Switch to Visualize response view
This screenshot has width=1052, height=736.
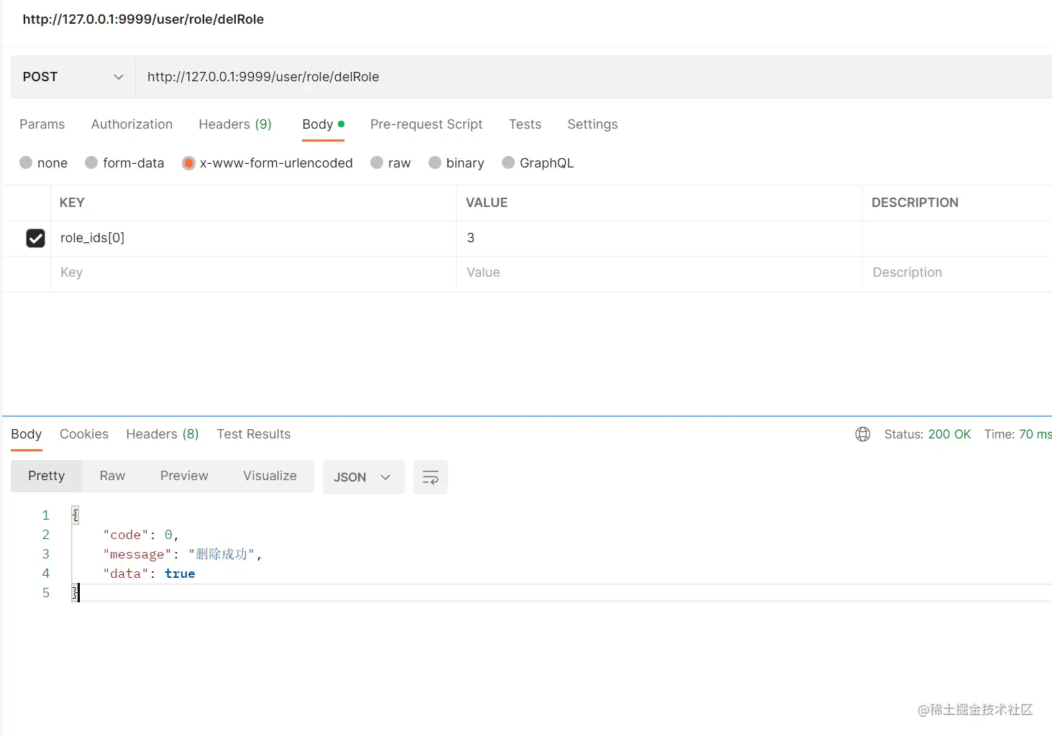point(270,476)
